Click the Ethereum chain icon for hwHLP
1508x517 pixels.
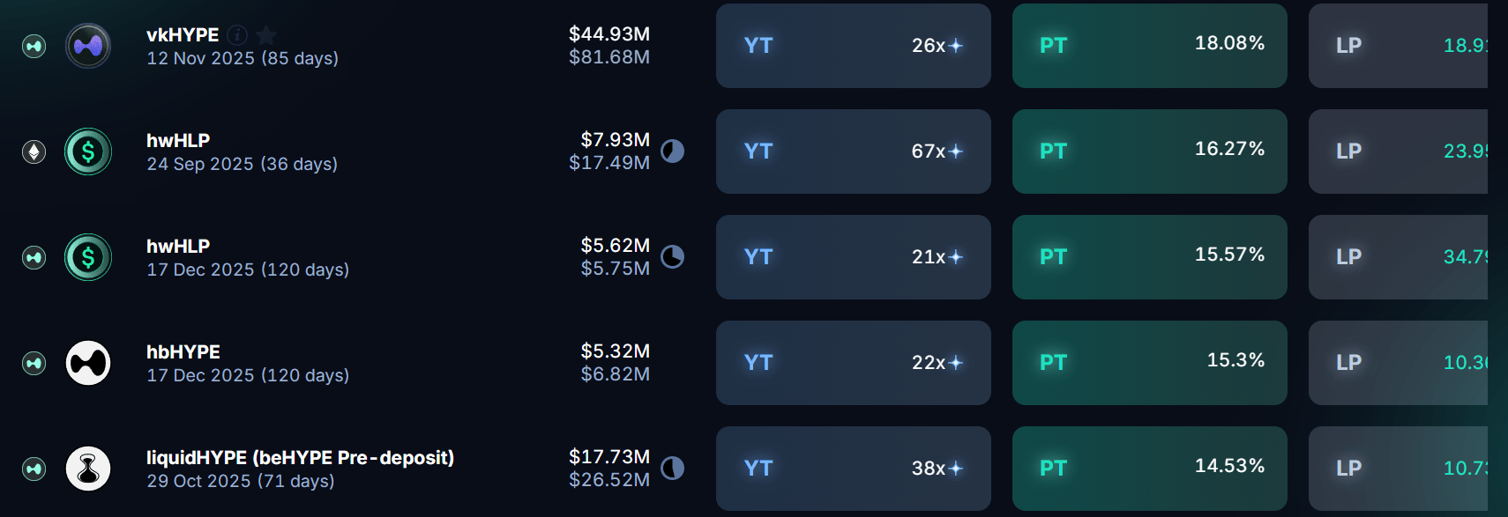coord(34,151)
